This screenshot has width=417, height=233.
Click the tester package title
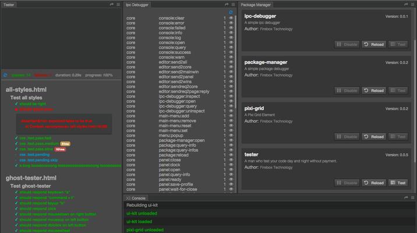(x=252, y=154)
